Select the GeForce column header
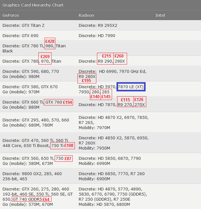The height and width of the screenshot is (209, 201). [x=11, y=15]
